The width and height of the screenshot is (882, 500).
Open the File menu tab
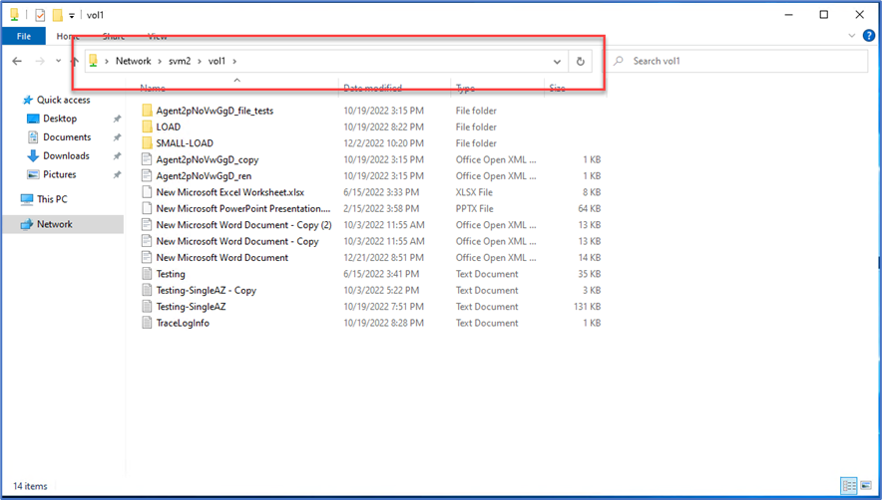click(23, 36)
